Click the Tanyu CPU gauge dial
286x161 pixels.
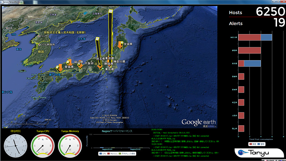pyautogui.click(x=43, y=146)
